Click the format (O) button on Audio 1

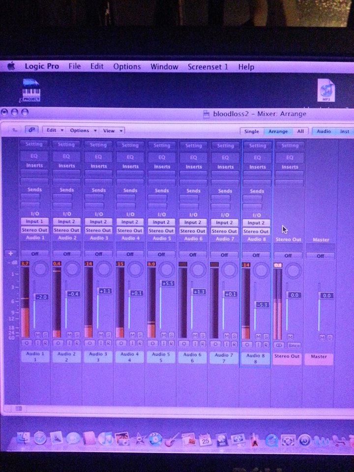[27, 343]
